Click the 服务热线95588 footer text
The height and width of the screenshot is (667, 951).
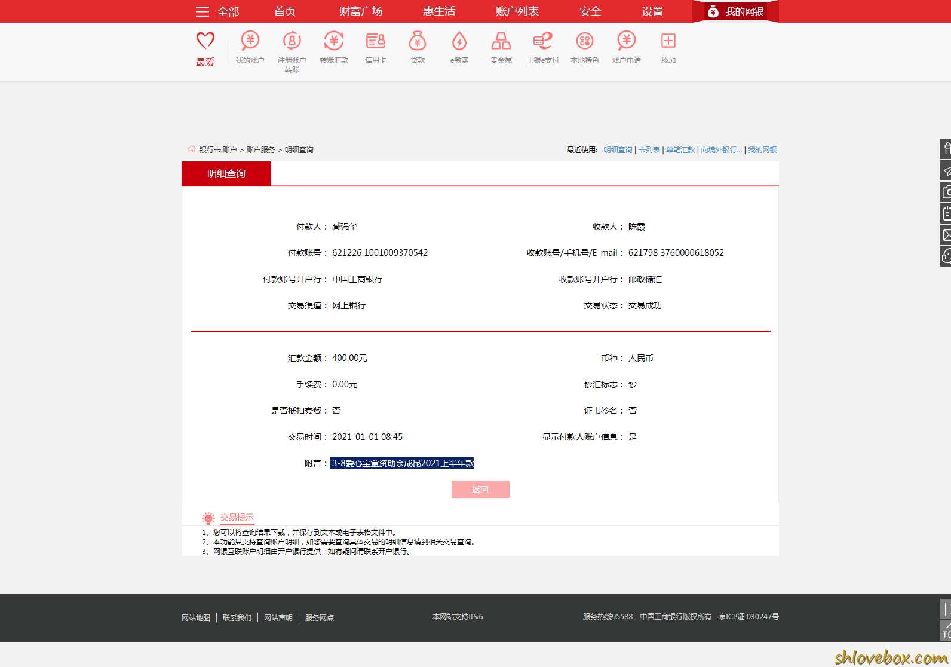click(x=608, y=617)
